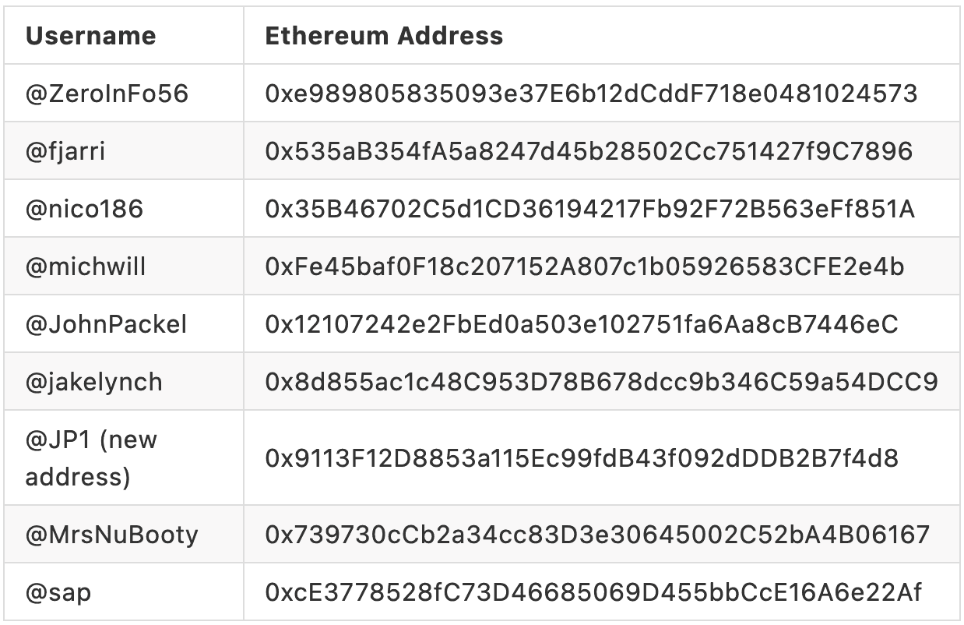Open the @MrsNuBooty user mention

111,535
